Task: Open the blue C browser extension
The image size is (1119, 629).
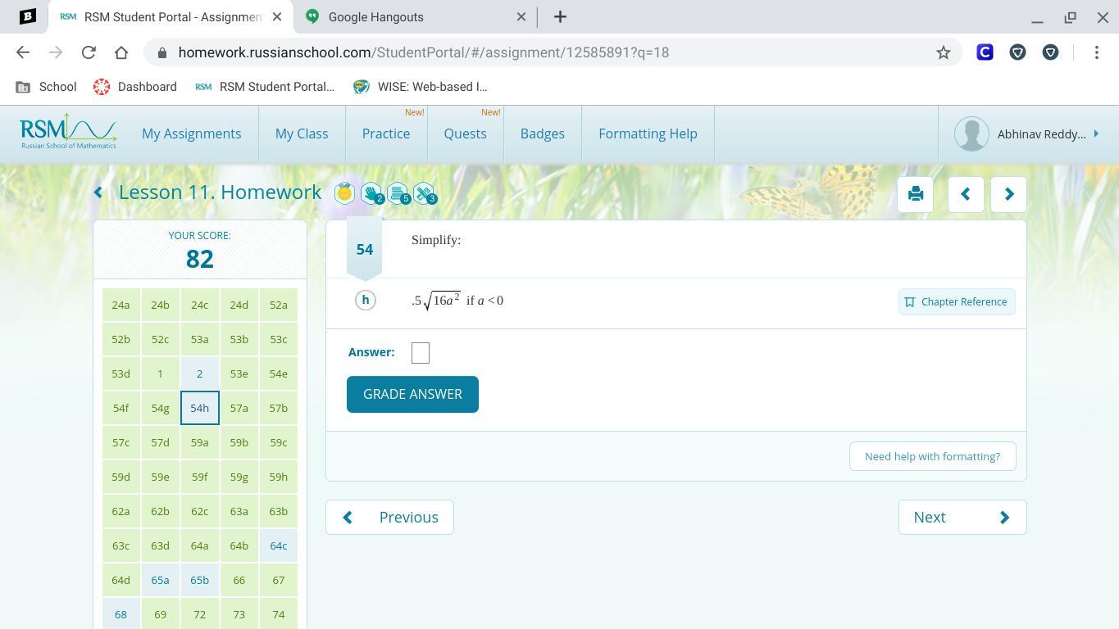Action: coord(985,52)
